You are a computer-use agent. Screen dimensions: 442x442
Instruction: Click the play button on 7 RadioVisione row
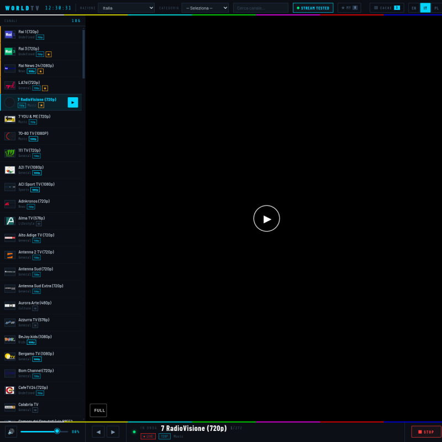tap(73, 102)
